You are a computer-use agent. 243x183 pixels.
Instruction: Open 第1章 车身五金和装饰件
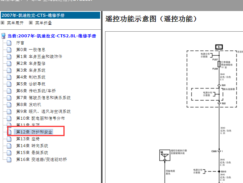pyautogui.click(x=39, y=56)
